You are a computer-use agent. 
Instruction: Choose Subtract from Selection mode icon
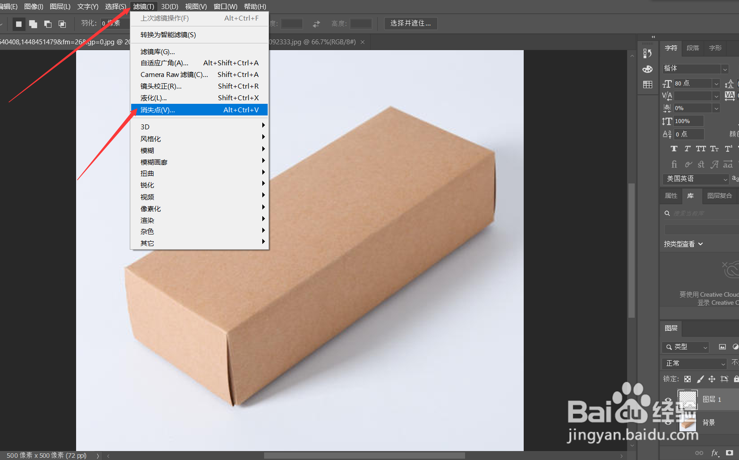(x=48, y=24)
